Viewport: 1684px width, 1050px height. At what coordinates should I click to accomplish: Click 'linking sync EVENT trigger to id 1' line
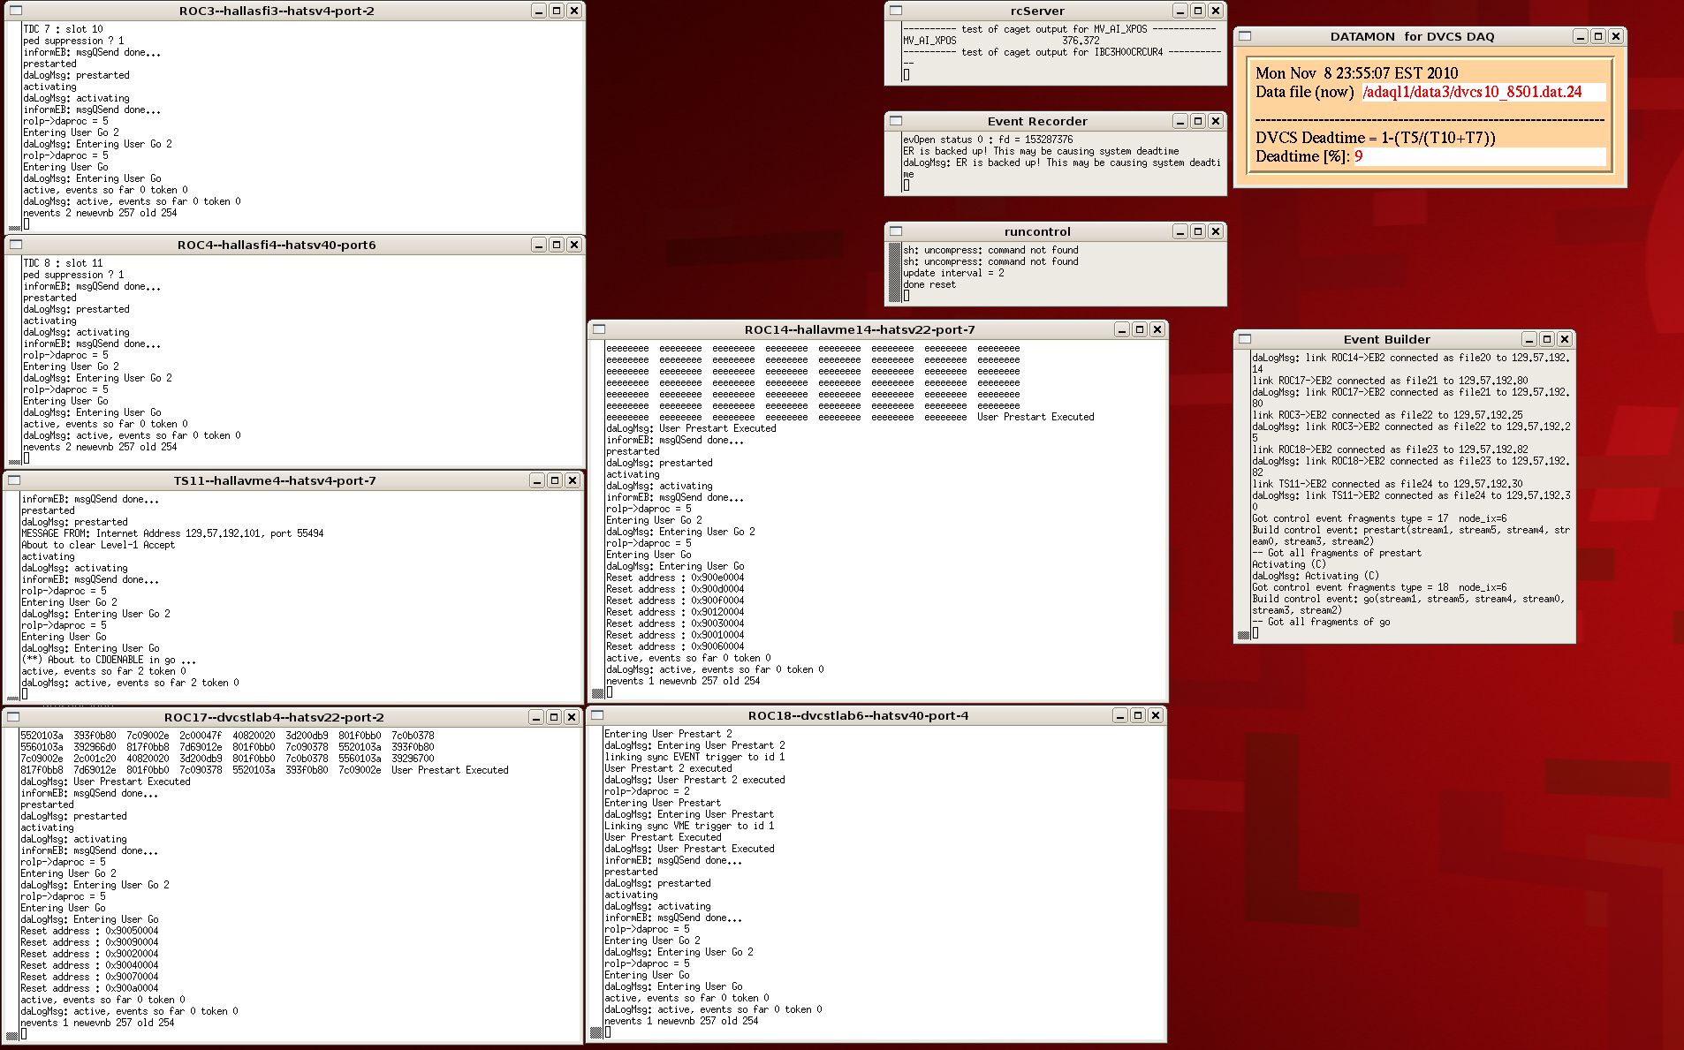694,757
